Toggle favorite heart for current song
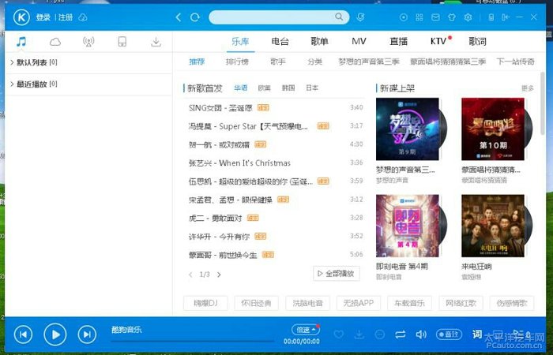Viewport: 553px width, 355px height. pyautogui.click(x=339, y=334)
